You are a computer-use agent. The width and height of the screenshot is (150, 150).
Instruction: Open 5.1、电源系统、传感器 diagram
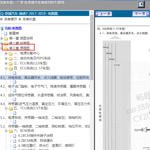pos(41,118)
